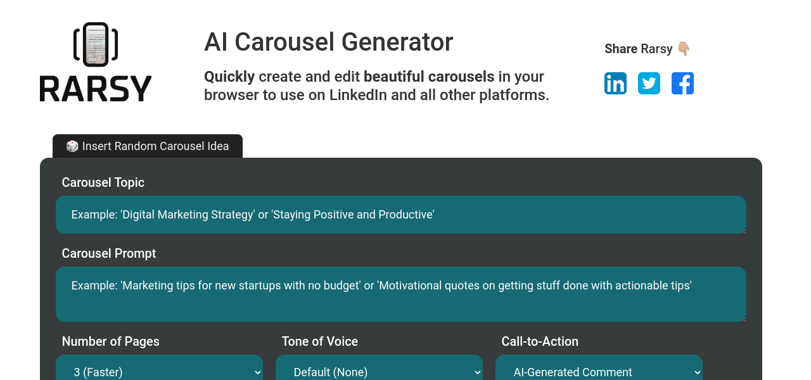Focus the Carousel Prompt text area

coord(400,294)
